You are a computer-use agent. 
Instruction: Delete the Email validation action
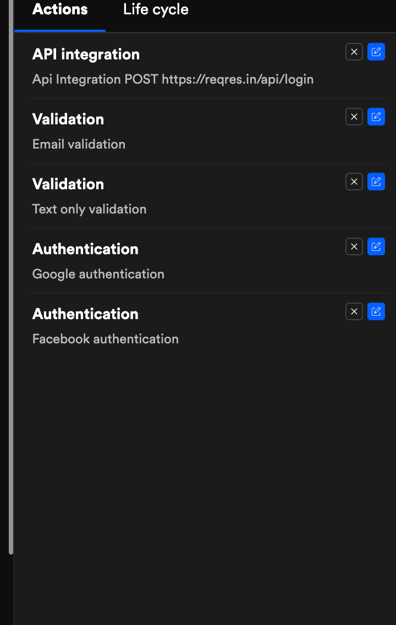pyautogui.click(x=354, y=117)
